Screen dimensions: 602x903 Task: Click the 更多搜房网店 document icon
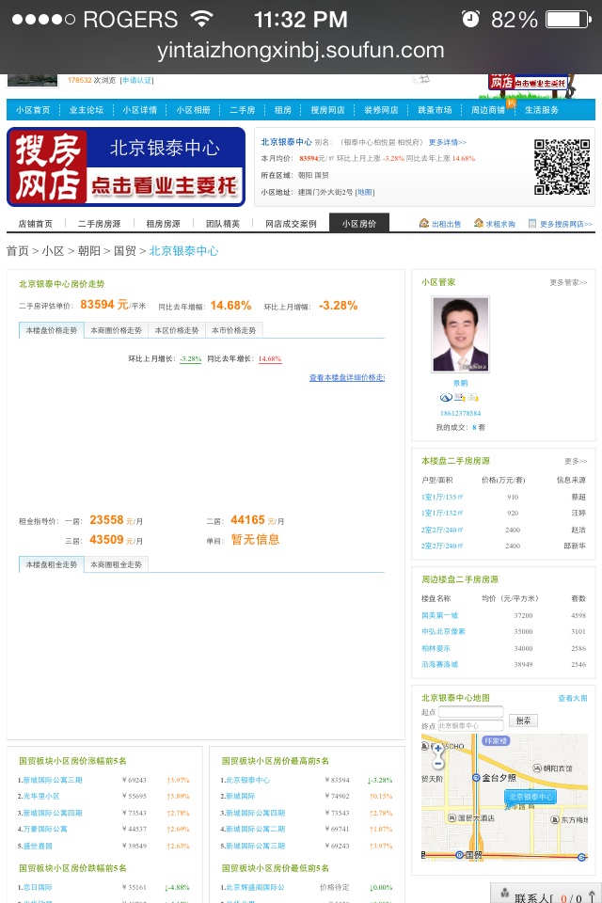click(x=532, y=224)
